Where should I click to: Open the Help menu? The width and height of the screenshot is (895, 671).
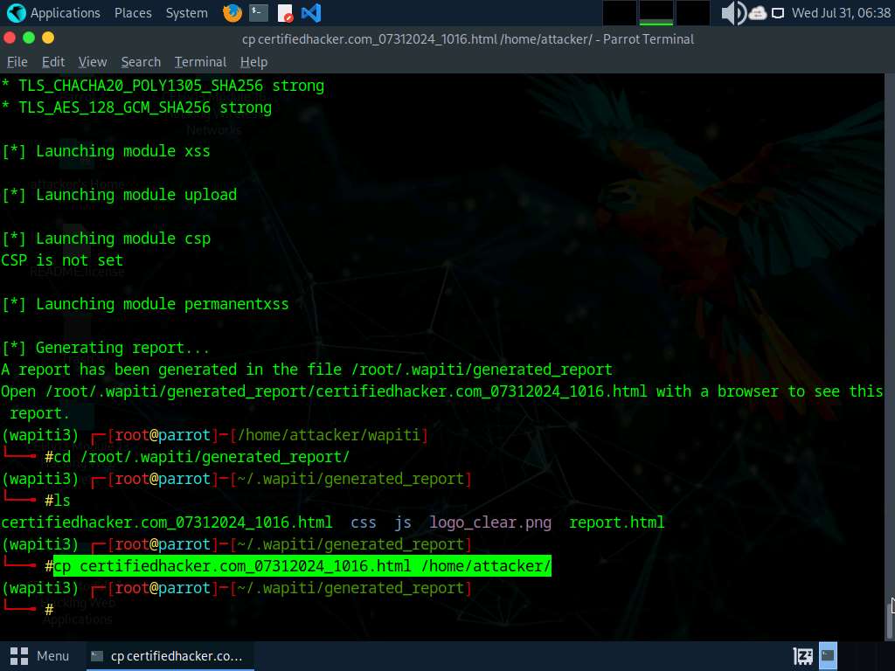coord(253,62)
